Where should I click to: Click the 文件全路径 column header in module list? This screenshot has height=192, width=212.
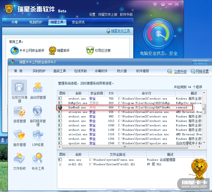pos(118,154)
